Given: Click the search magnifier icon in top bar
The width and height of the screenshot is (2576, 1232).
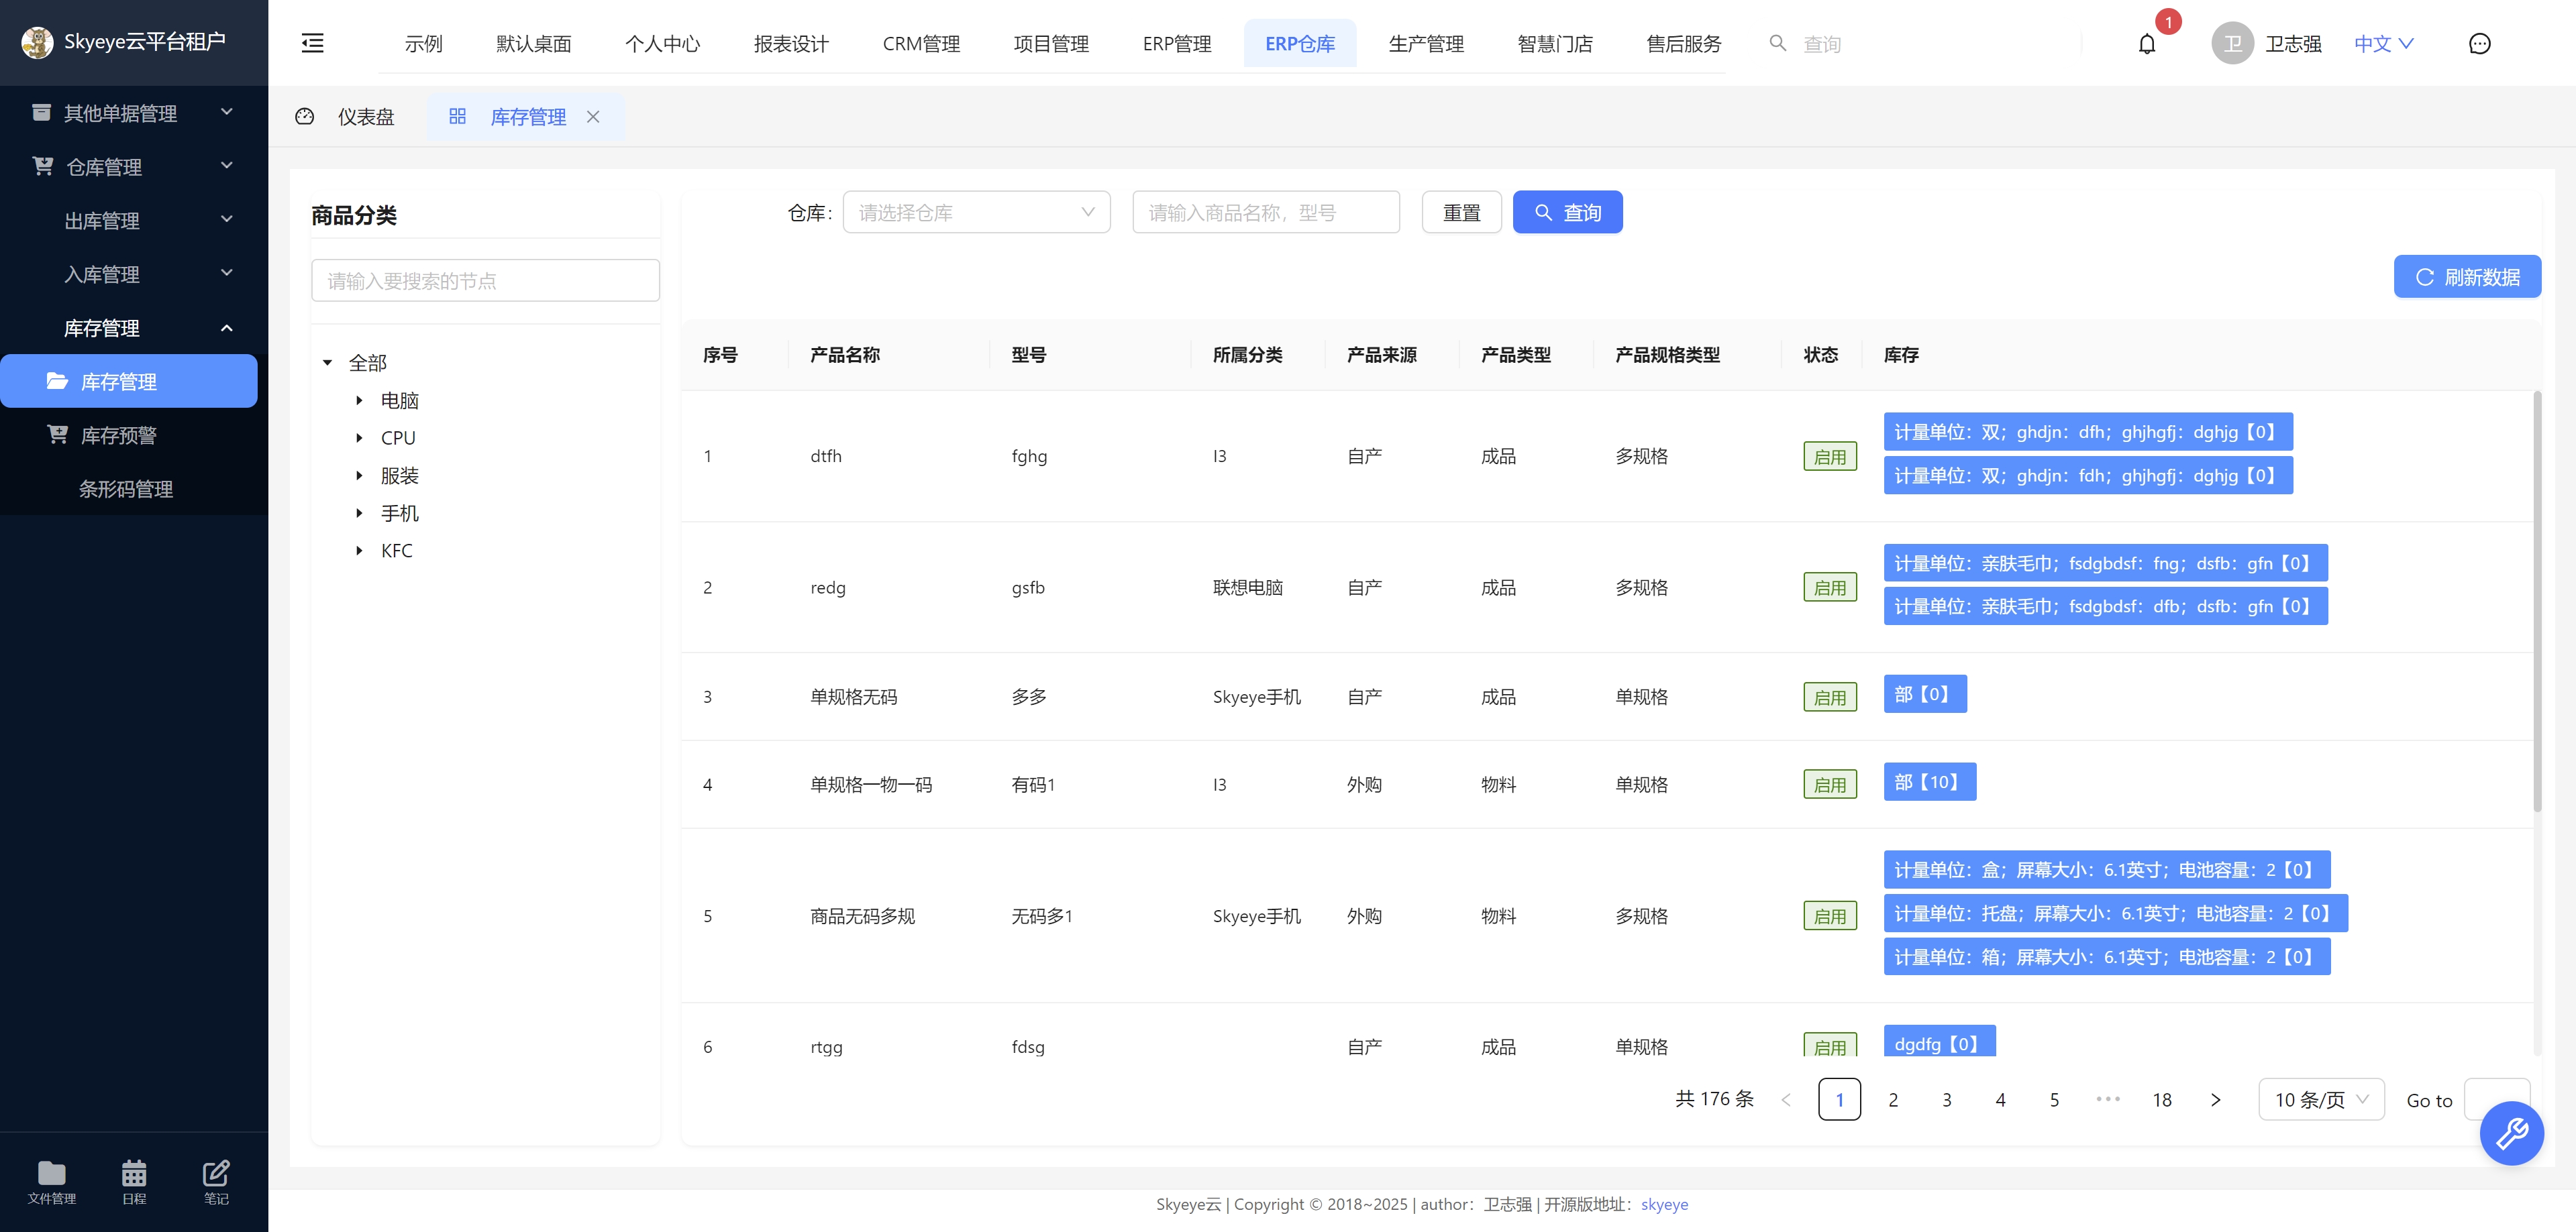Looking at the screenshot, I should pos(1777,43).
